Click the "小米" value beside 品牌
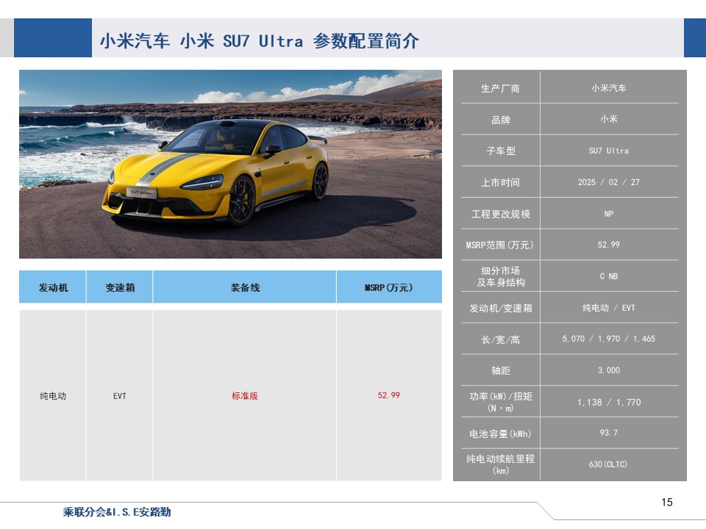The image size is (706, 529). tap(609, 119)
